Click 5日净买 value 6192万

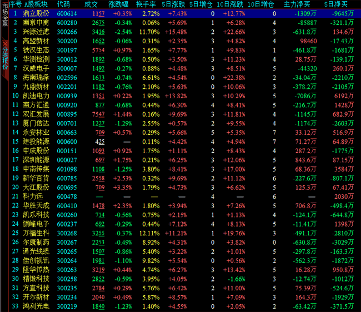coord(344,96)
